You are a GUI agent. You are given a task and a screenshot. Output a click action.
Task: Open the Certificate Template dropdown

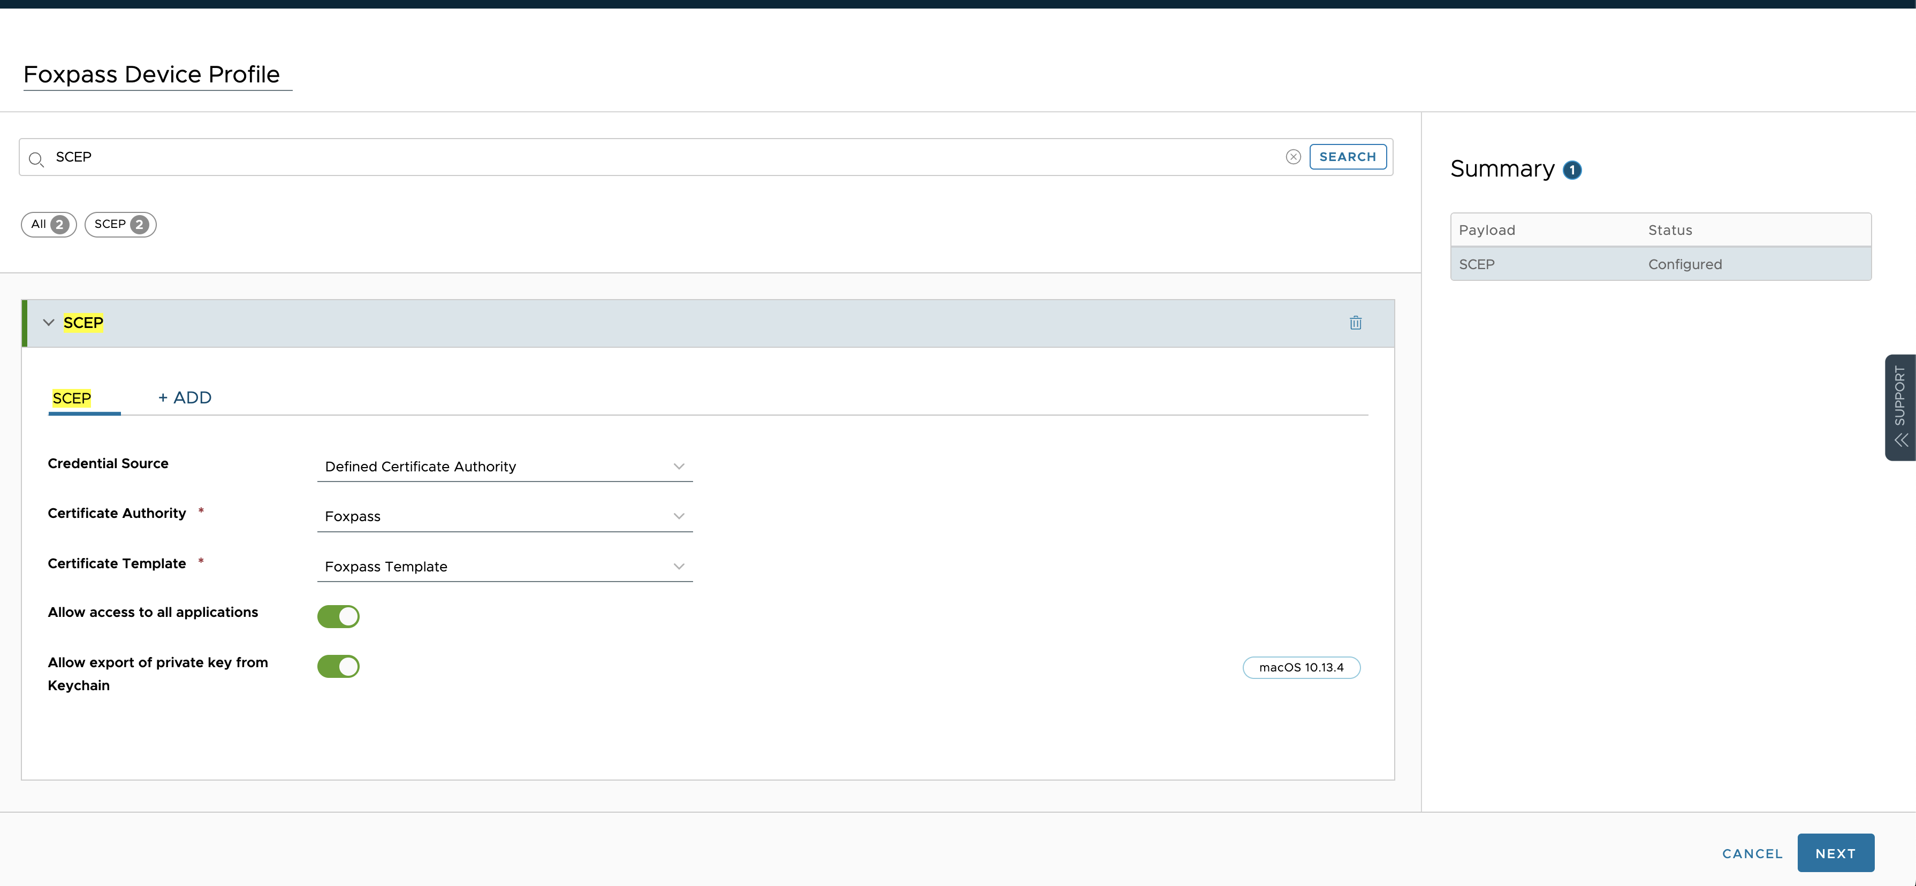point(505,567)
